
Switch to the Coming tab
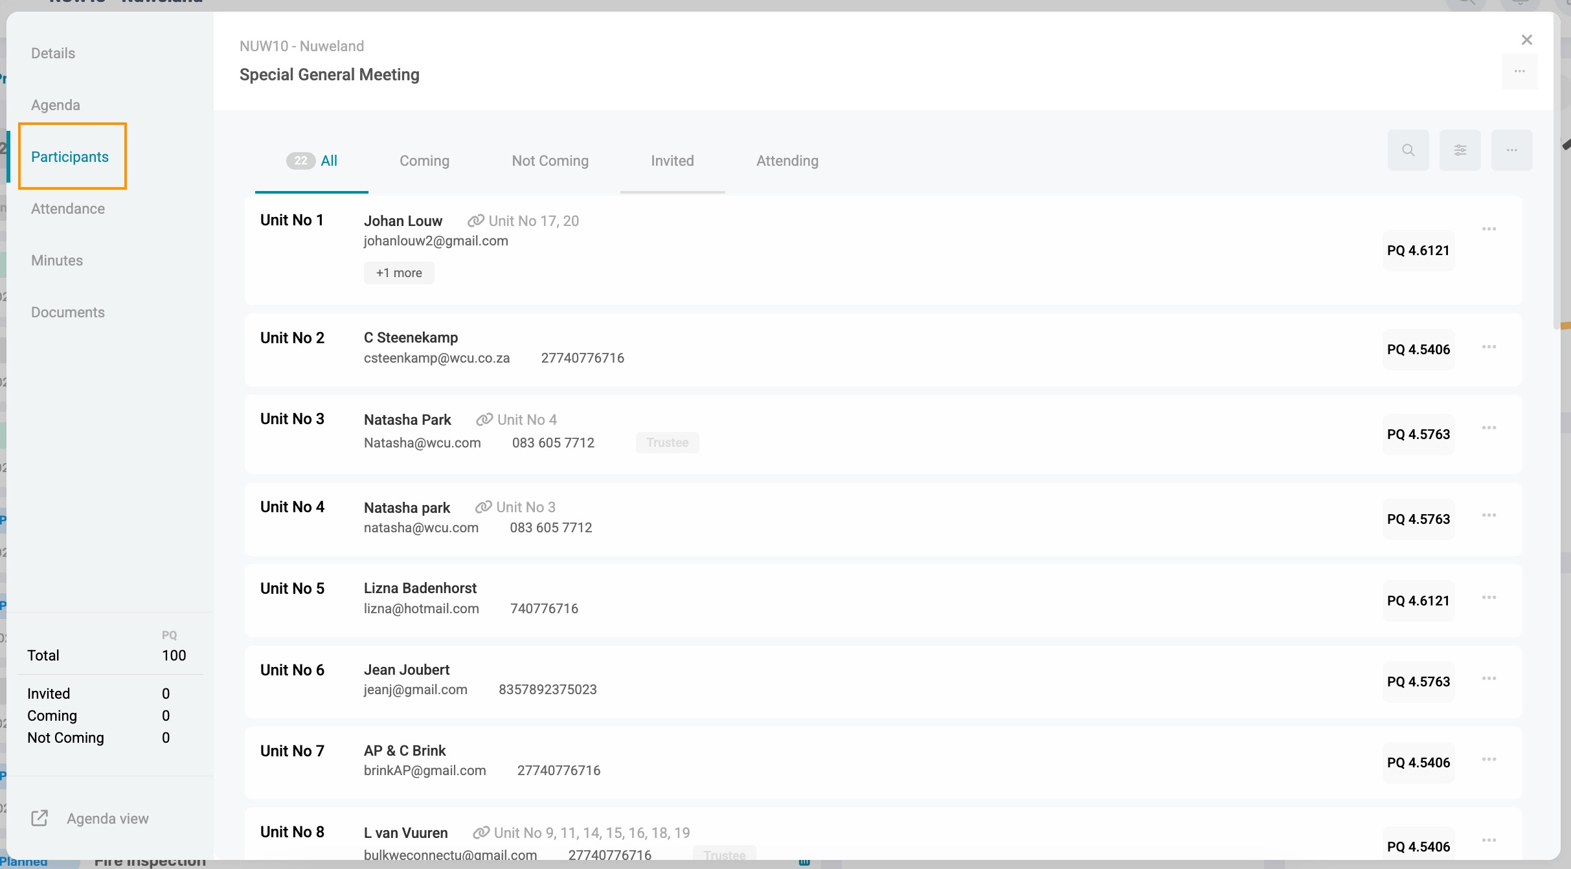click(x=424, y=161)
